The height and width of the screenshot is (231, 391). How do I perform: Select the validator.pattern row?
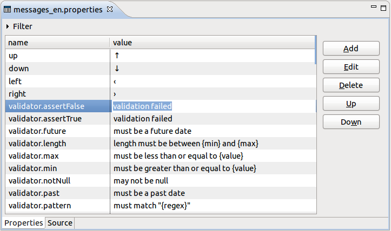coord(161,206)
